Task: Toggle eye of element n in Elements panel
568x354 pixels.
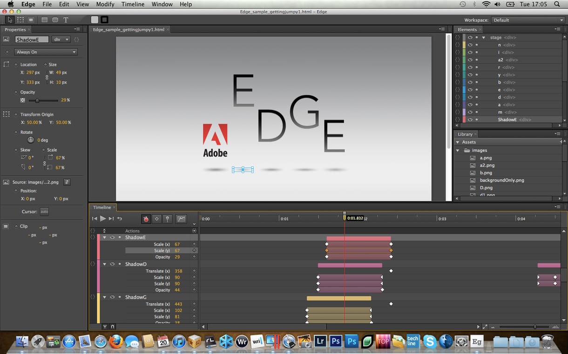Action: coord(470,45)
